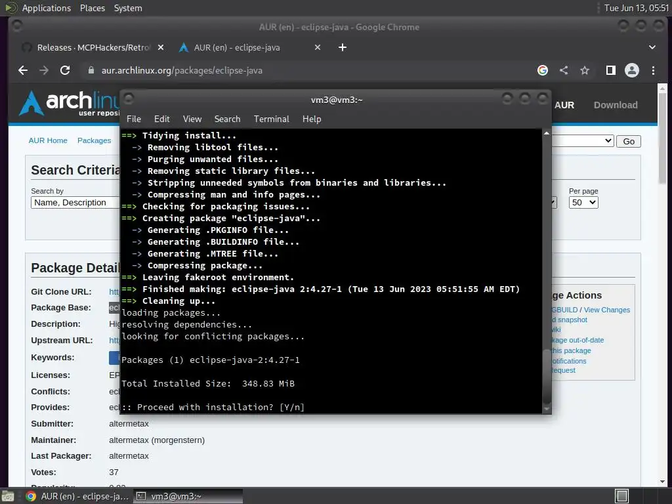Image resolution: width=672 pixels, height=504 pixels.
Task: Click 'Finished making: eclipse-java' line
Action: click(x=320, y=289)
